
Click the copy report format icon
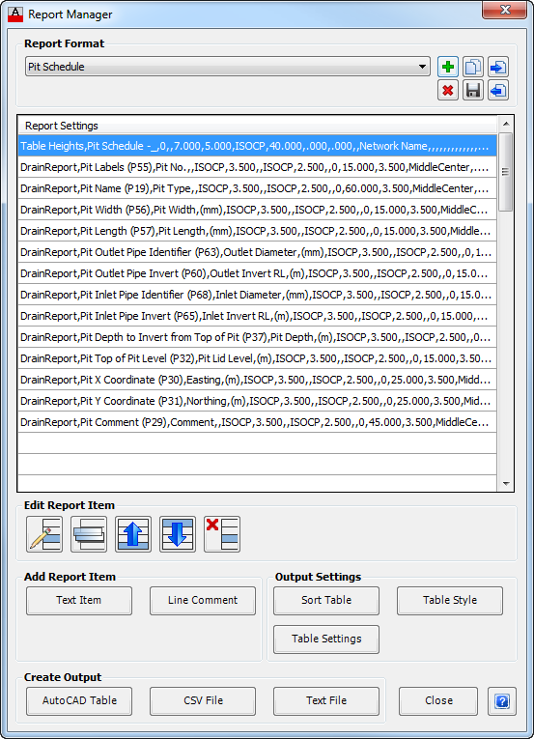pos(473,67)
